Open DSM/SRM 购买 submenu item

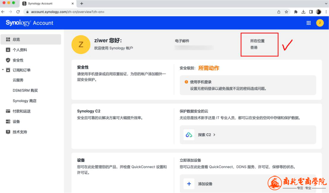tap(25, 91)
